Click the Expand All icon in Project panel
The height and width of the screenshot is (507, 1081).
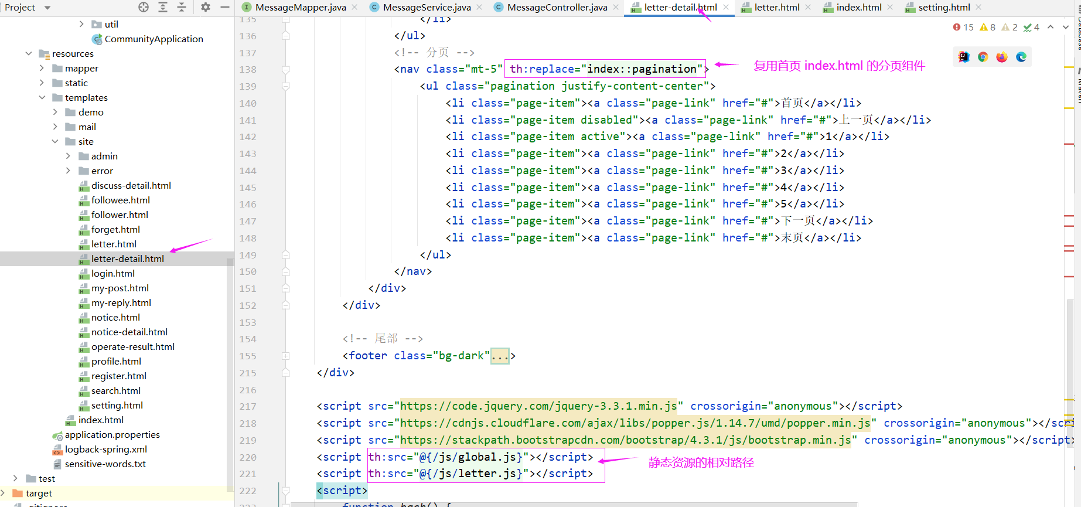[163, 7]
